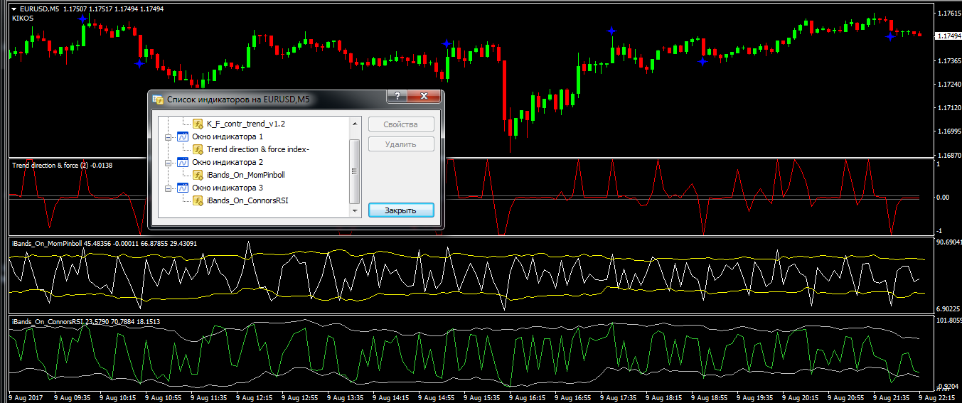
Task: Click the Окно индикатора 2 window icon
Action: [183, 162]
